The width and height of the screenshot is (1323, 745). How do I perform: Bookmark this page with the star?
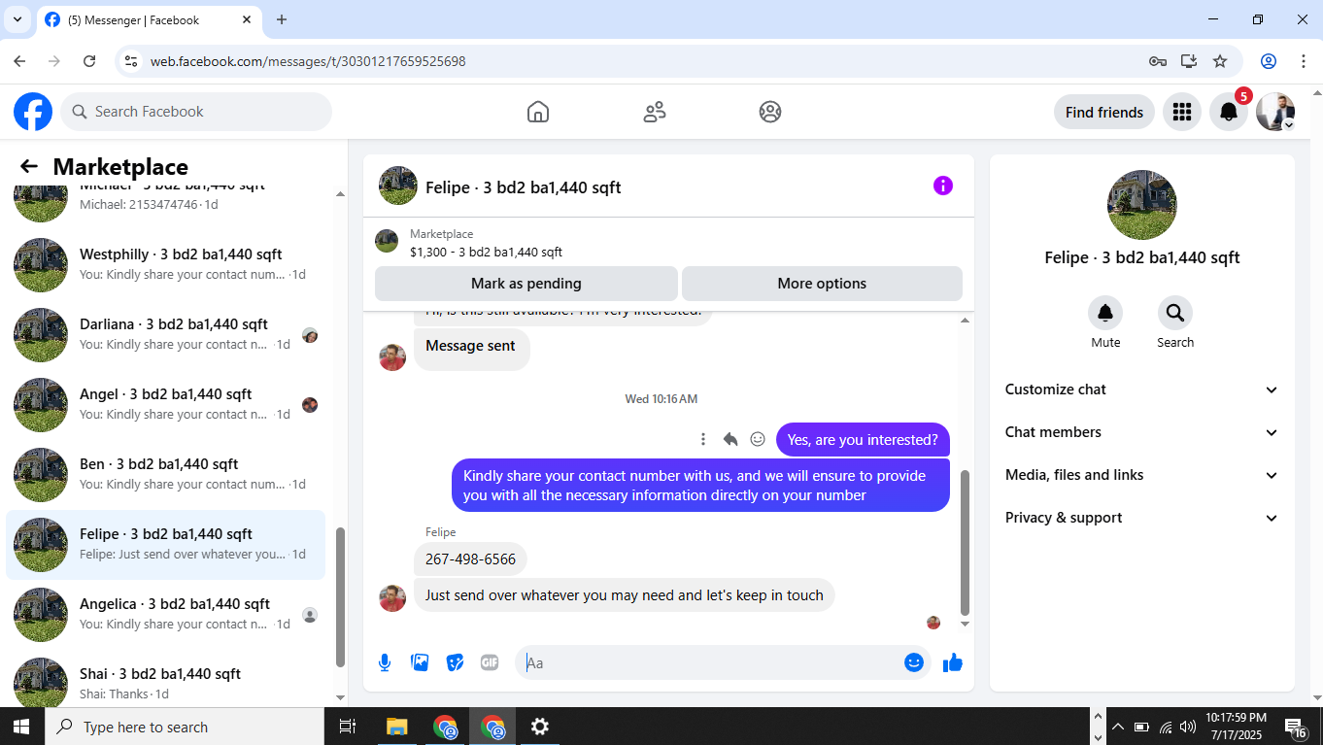(x=1220, y=61)
